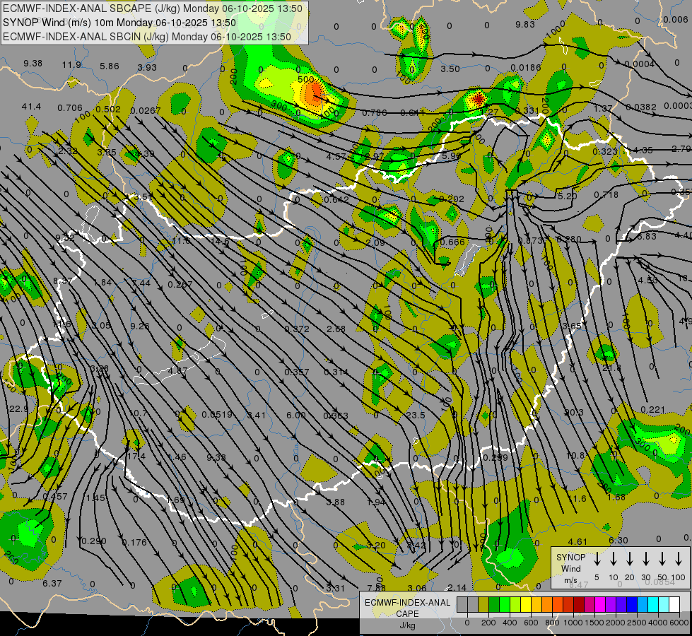Viewport: 692px width, 636px height.
Task: Click the value 23.5 on the map
Action: tap(416, 416)
